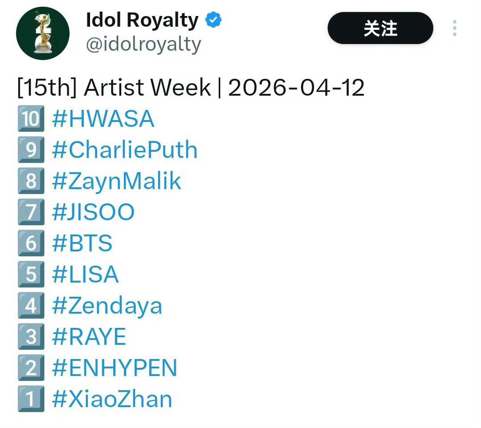
Task: Open the #XiaoZhan hashtag
Action: 112,399
